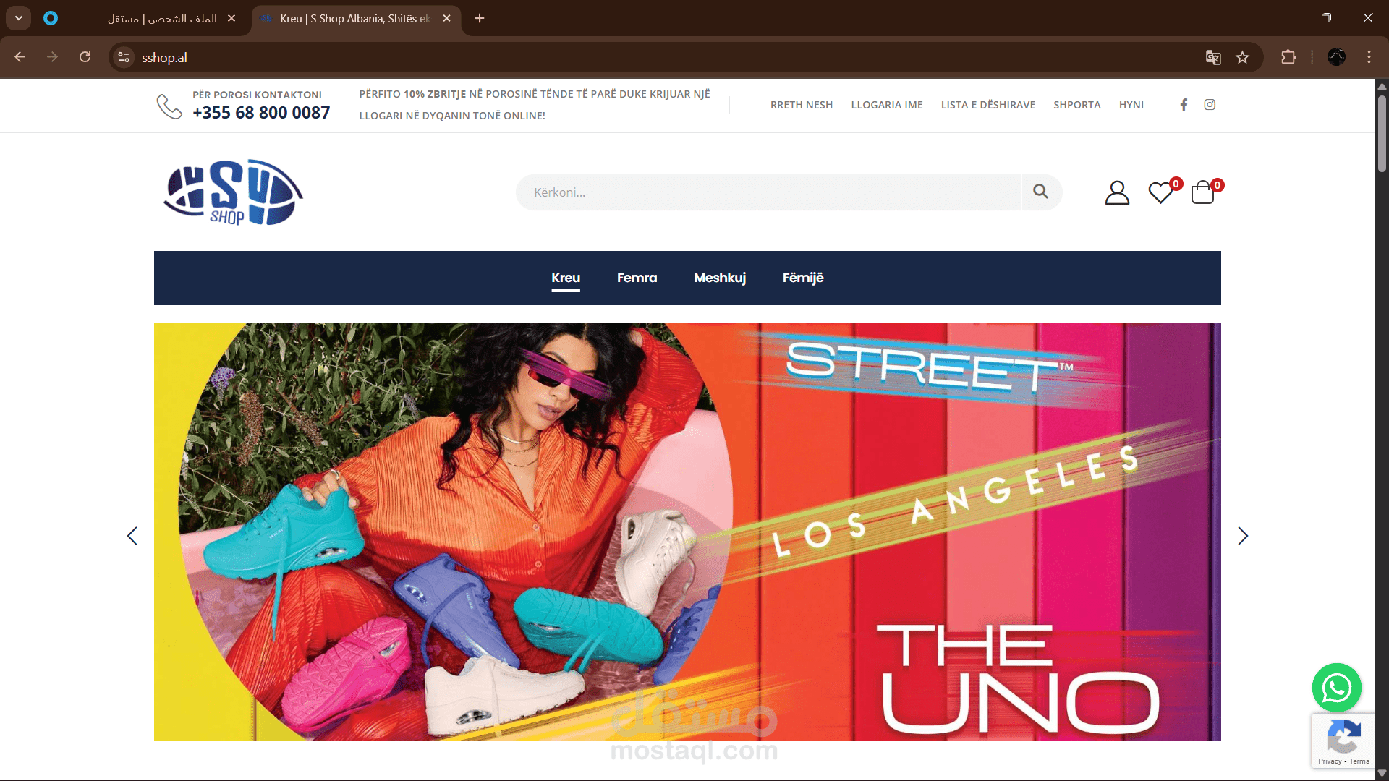The width and height of the screenshot is (1389, 781).
Task: Open the browser extensions puzzle icon
Action: (x=1288, y=58)
